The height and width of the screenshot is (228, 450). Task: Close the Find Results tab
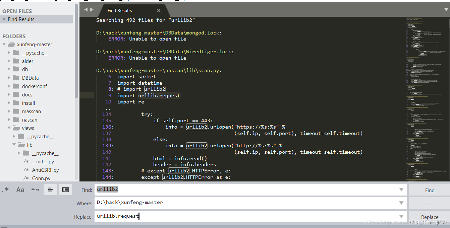[159, 10]
